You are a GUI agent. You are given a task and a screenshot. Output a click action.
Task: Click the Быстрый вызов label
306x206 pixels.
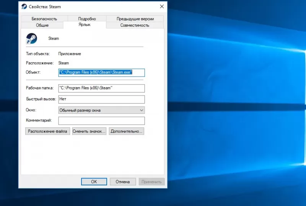pyautogui.click(x=41, y=99)
